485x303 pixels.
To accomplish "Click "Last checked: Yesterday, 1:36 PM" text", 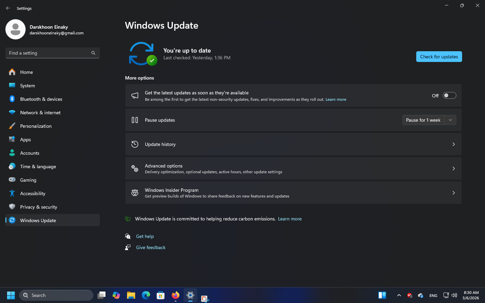I will pyautogui.click(x=197, y=58).
